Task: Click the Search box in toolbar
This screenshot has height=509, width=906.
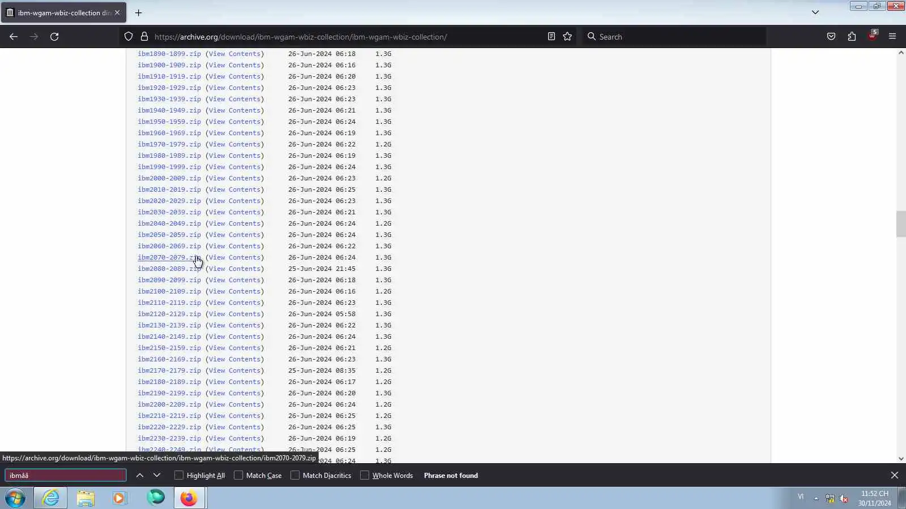Action: 674,37
